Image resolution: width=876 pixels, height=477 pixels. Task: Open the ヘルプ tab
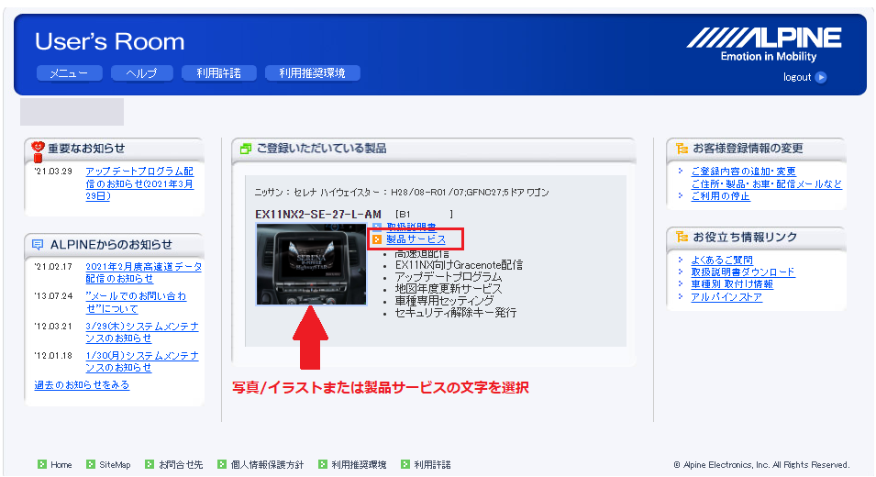[x=141, y=73]
